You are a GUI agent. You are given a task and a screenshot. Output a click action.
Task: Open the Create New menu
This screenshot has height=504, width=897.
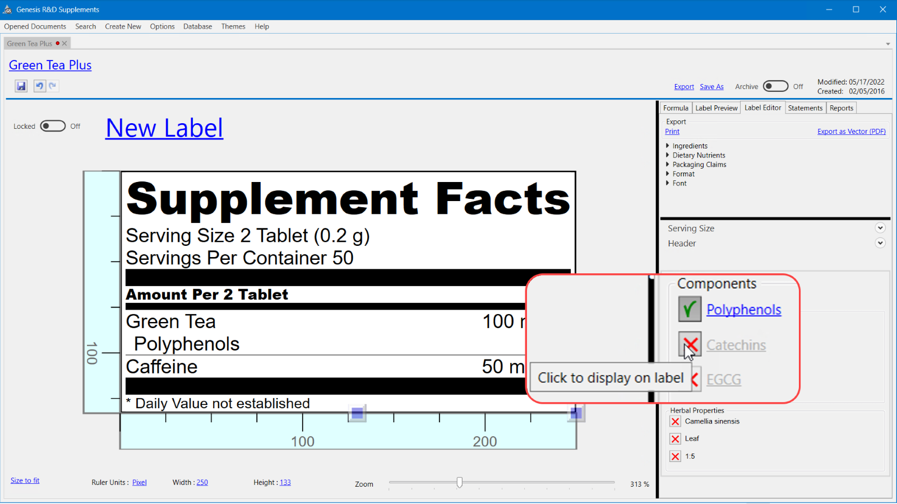(123, 26)
